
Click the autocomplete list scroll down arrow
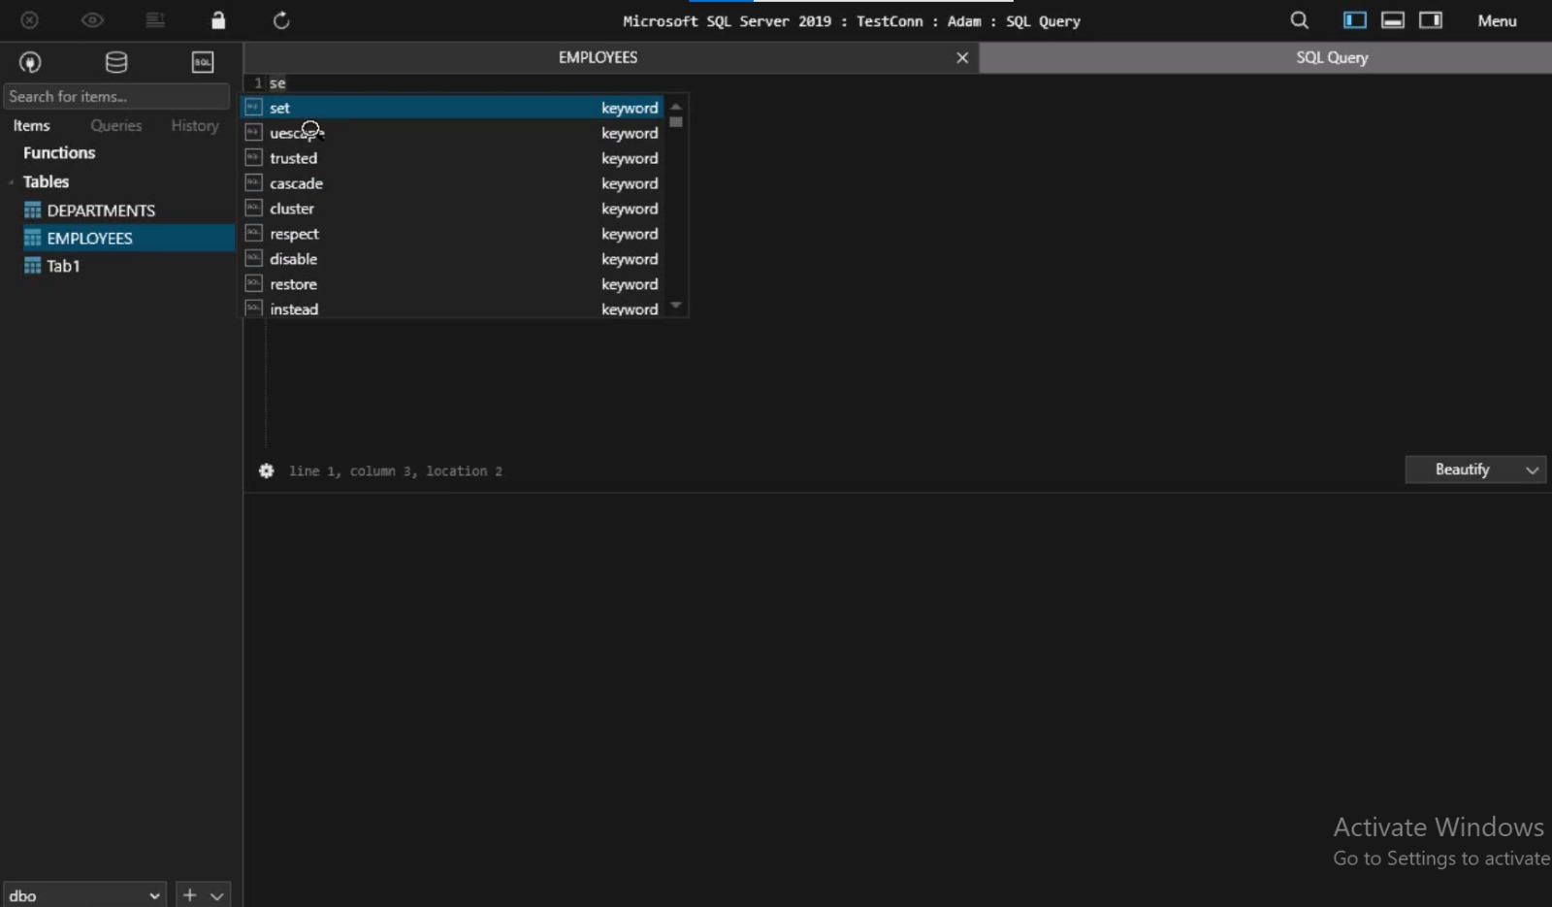(x=676, y=306)
